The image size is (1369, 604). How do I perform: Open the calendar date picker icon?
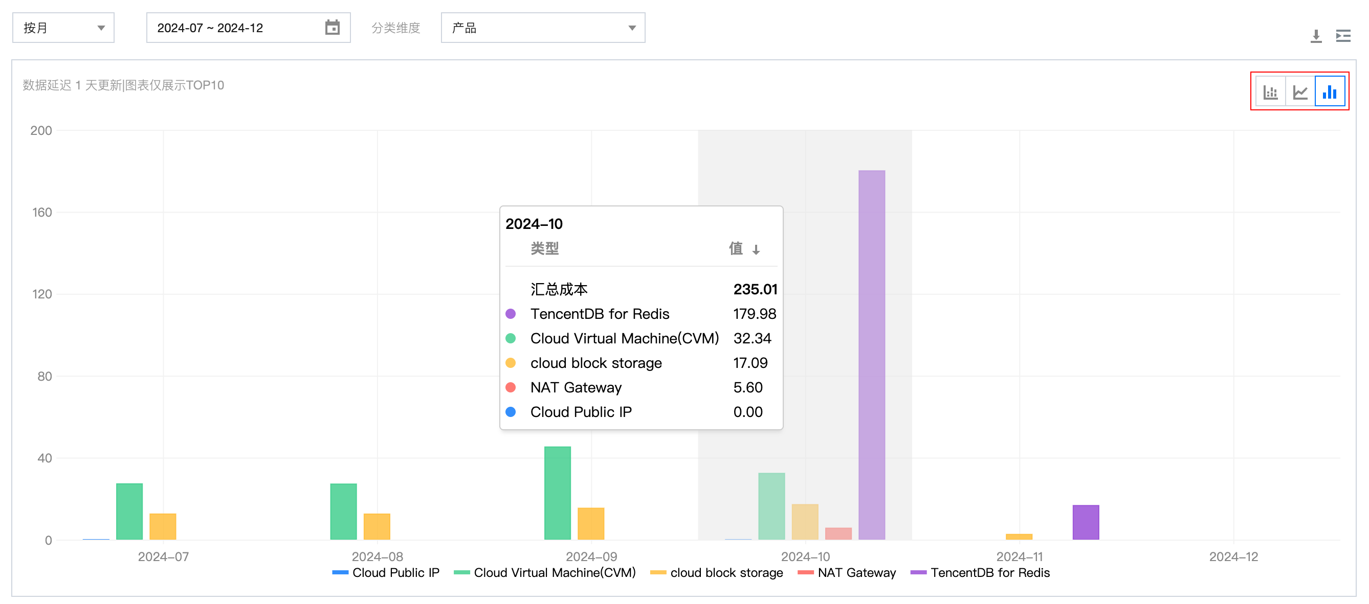coord(332,28)
